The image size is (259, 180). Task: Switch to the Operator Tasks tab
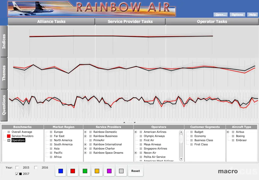click(212, 22)
